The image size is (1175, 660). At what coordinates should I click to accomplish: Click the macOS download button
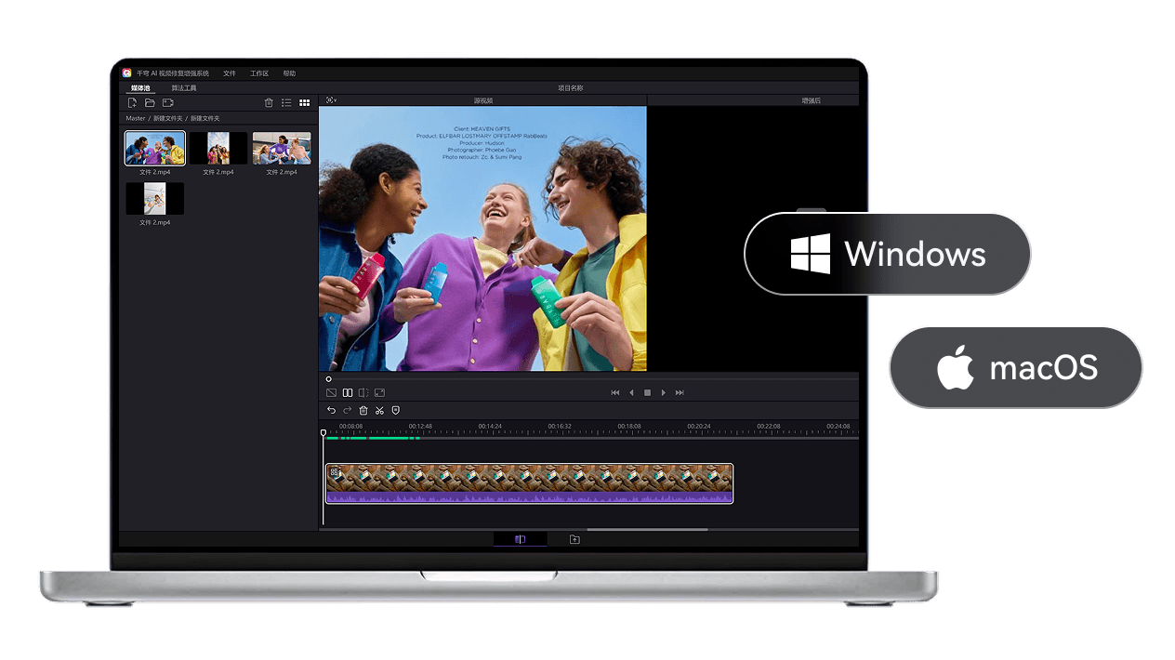click(1016, 368)
